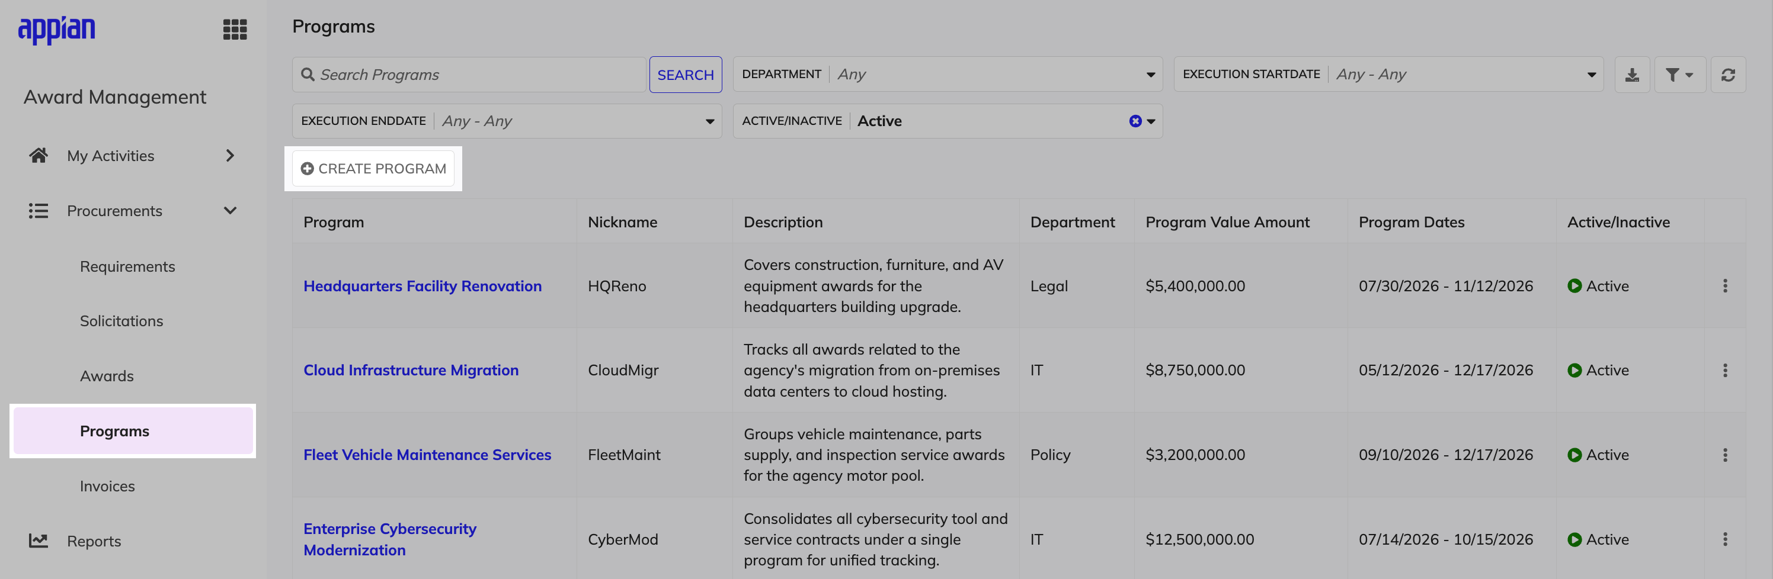Open row menu for Fleet Vehicle Maintenance Services

coord(1725,455)
